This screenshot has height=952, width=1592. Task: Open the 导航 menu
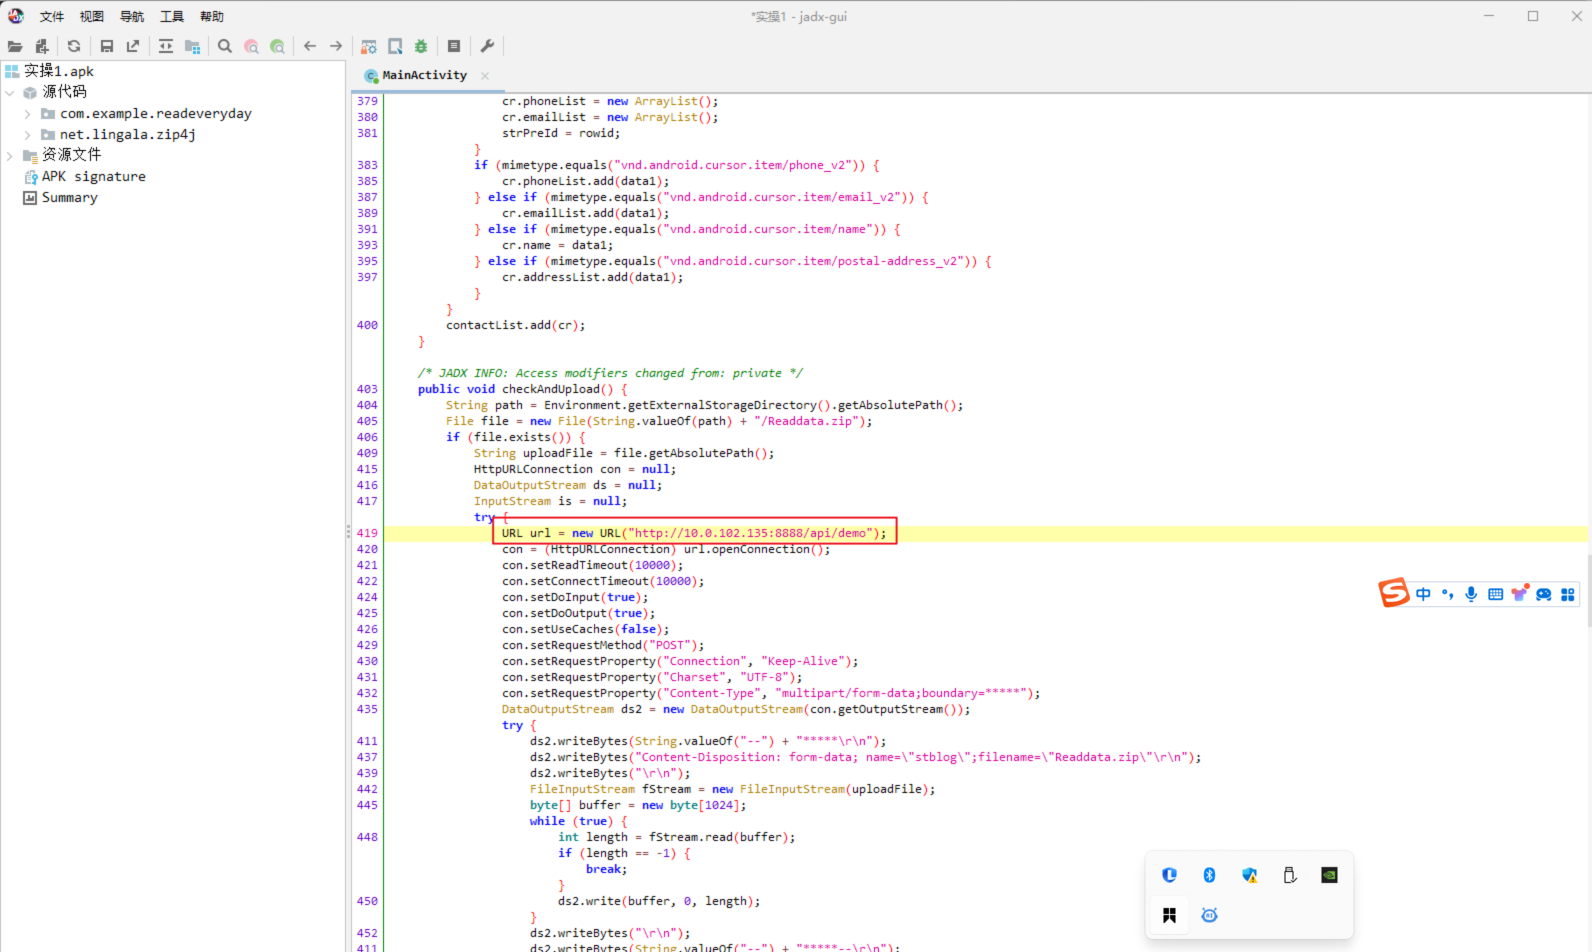(x=131, y=16)
